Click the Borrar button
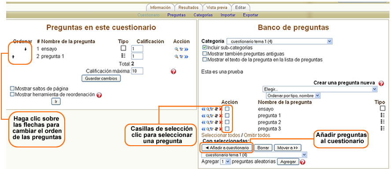391x169 pixels. coord(263,148)
